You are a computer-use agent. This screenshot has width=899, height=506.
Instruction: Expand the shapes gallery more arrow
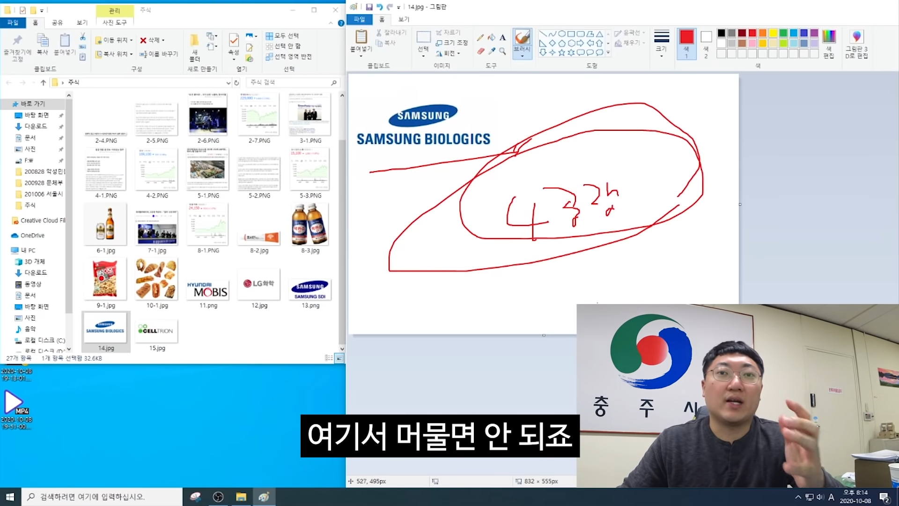tap(608, 52)
